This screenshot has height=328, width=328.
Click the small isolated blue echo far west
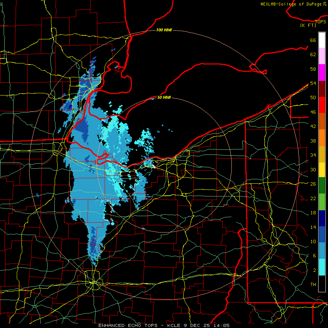pos(38,195)
